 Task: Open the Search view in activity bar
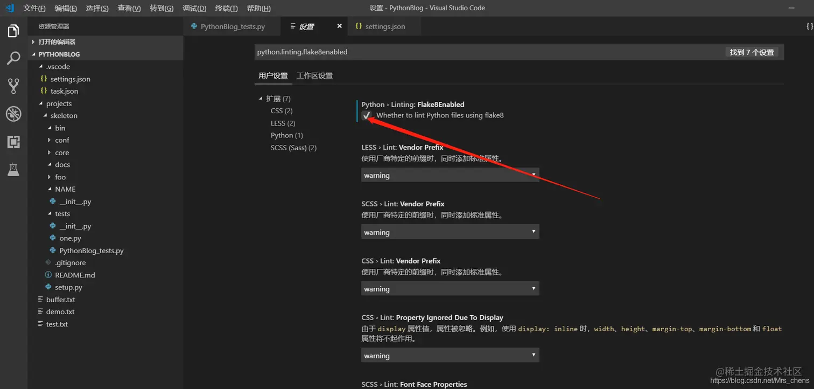click(13, 58)
